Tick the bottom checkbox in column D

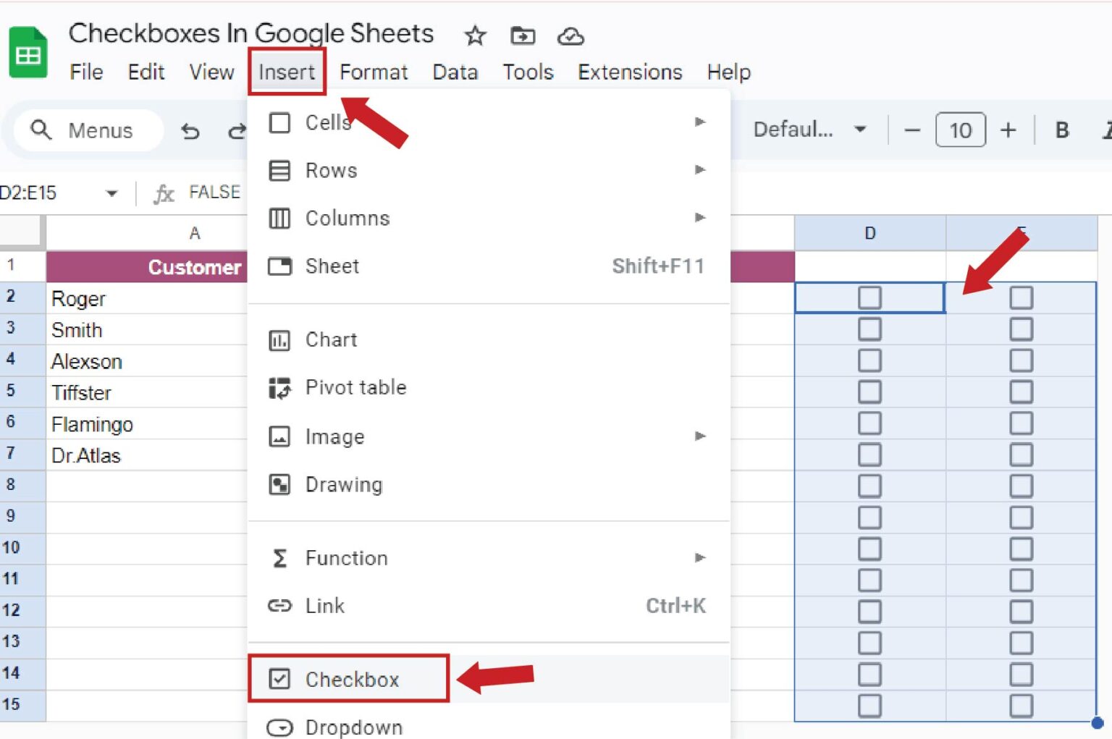coord(869,704)
